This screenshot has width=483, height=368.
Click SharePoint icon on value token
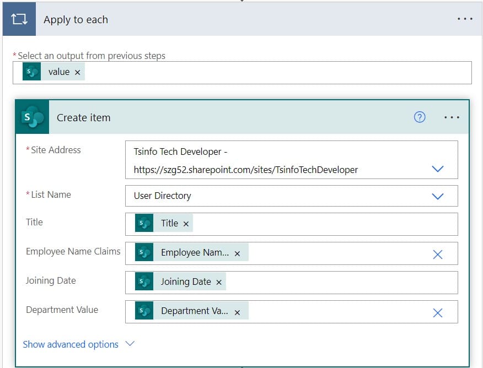[x=32, y=72]
